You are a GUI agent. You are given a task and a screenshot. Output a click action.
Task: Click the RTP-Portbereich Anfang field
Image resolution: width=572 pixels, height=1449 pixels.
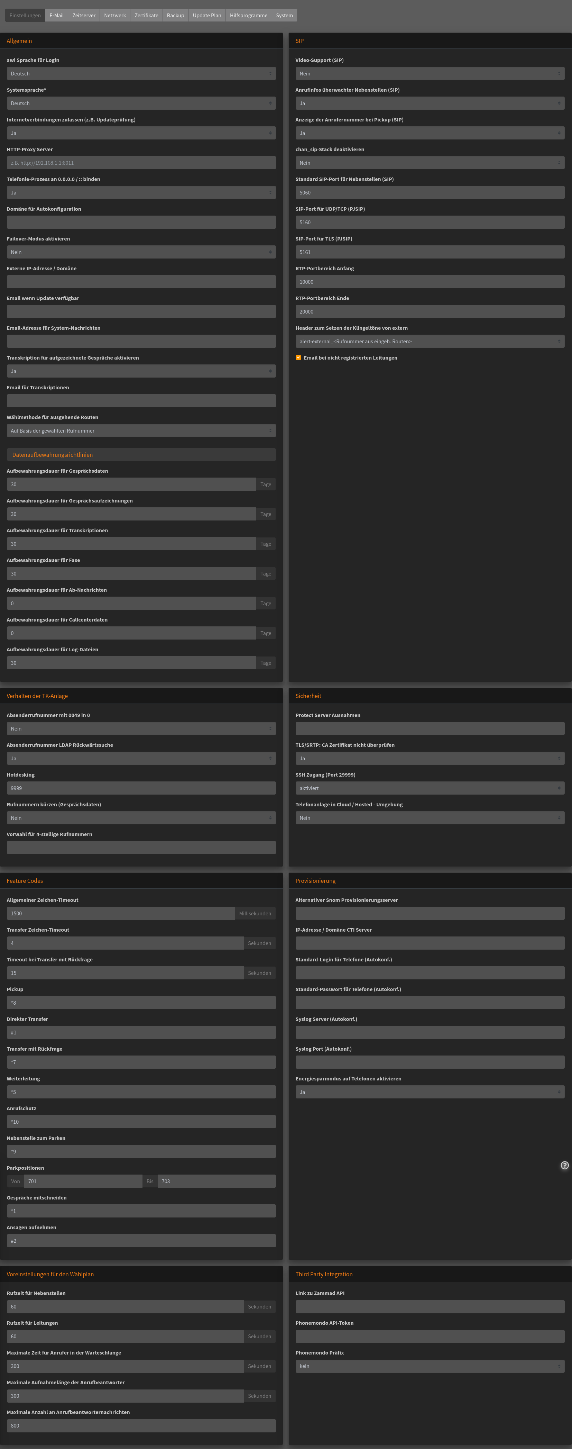430,282
